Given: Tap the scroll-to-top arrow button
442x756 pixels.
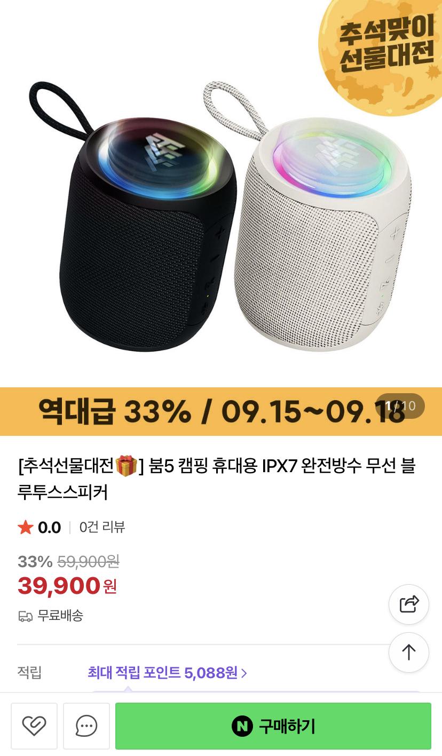Looking at the screenshot, I should tap(409, 652).
